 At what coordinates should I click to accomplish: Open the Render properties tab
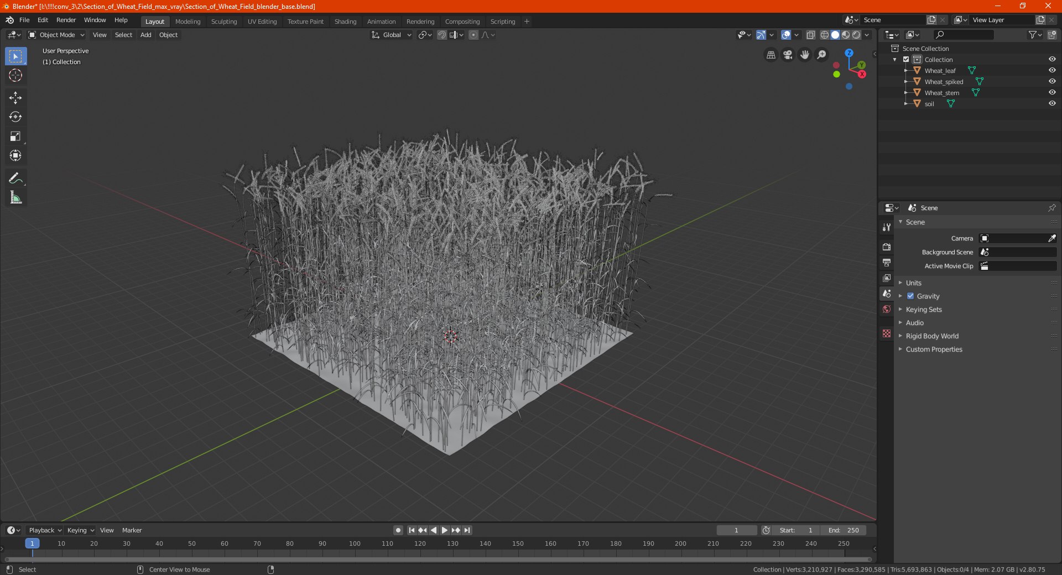pos(887,247)
